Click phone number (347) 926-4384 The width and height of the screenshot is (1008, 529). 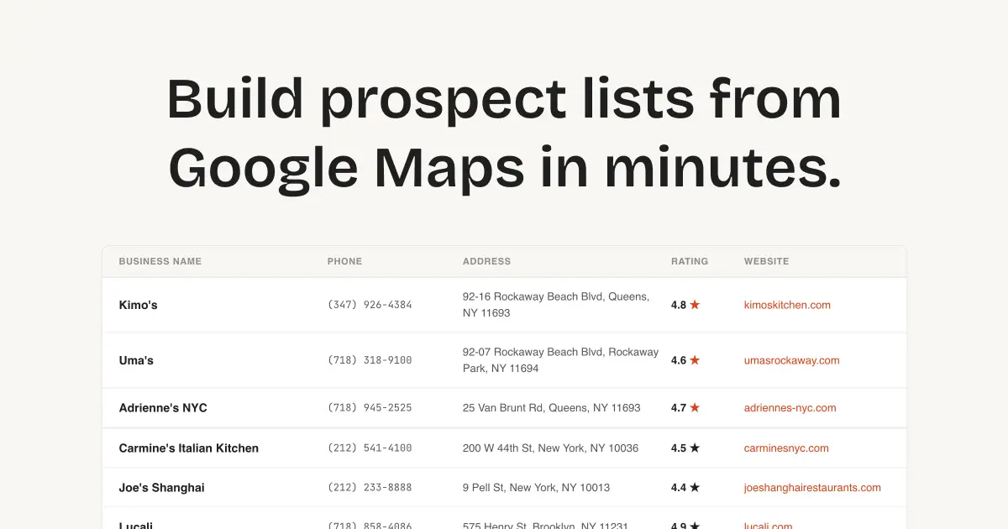click(x=370, y=305)
